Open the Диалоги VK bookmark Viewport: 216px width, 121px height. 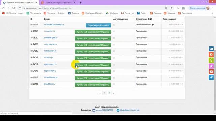point(74,13)
